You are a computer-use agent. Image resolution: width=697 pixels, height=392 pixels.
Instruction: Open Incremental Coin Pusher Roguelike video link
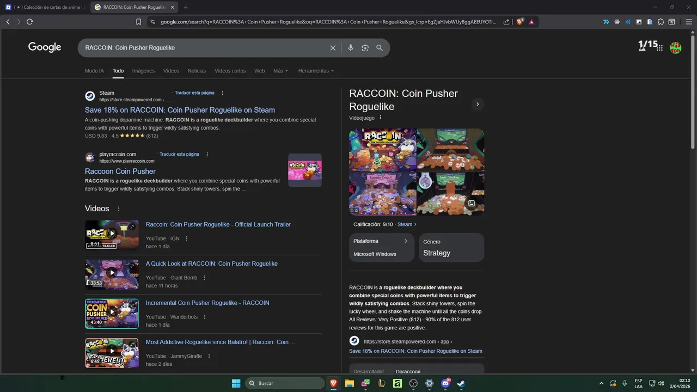207,303
